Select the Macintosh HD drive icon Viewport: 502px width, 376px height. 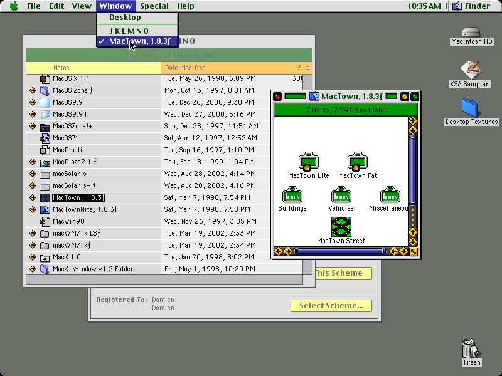(471, 32)
